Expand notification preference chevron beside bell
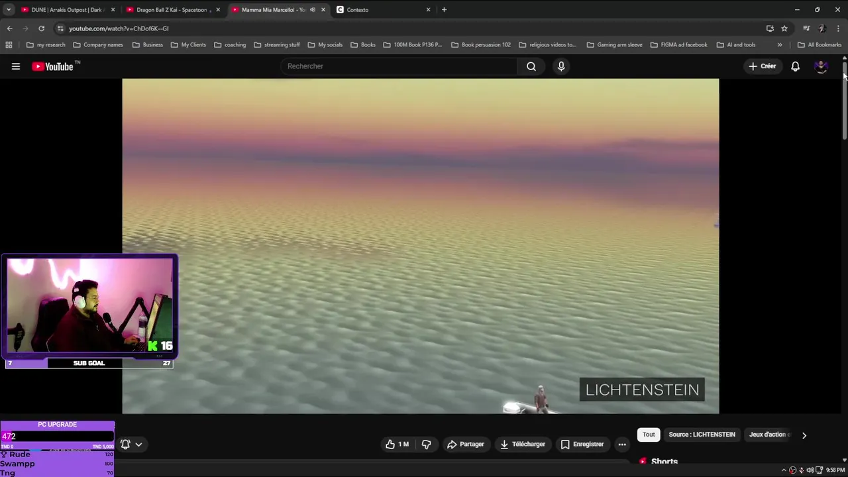The image size is (848, 477). coord(138,445)
